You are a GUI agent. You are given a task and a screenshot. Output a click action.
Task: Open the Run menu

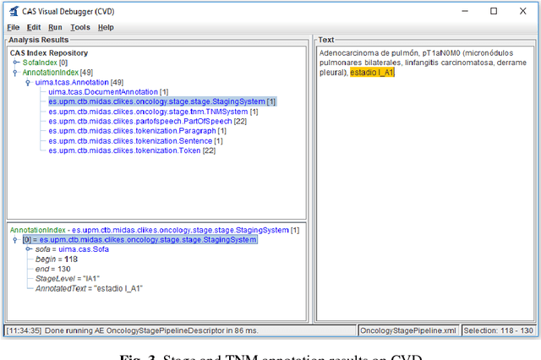pyautogui.click(x=56, y=27)
